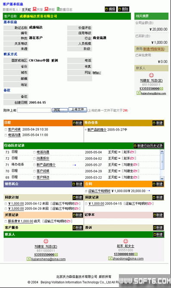Click history list scroll up arrow
Screen dimensions: 171x288
pos(162,152)
